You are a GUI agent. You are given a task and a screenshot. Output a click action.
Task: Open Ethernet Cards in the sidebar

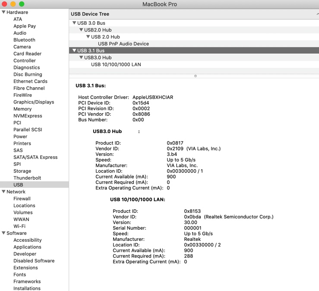[x=30, y=82]
